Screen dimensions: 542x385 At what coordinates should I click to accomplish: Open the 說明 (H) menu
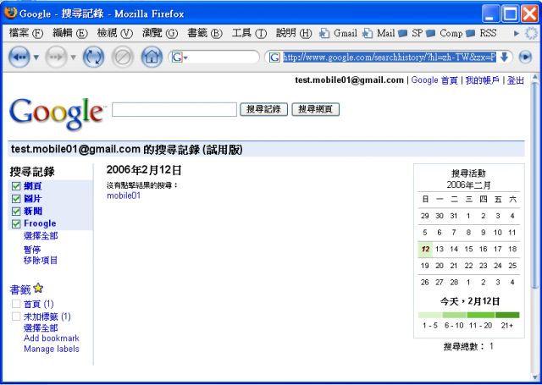pyautogui.click(x=294, y=33)
